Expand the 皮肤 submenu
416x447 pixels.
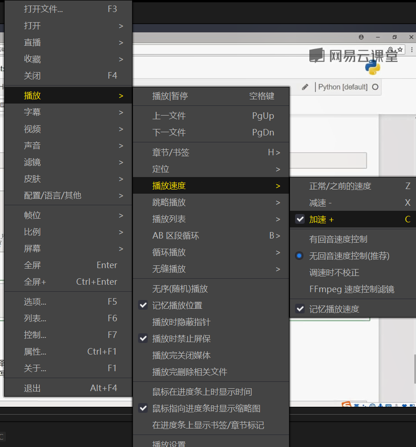click(68, 179)
